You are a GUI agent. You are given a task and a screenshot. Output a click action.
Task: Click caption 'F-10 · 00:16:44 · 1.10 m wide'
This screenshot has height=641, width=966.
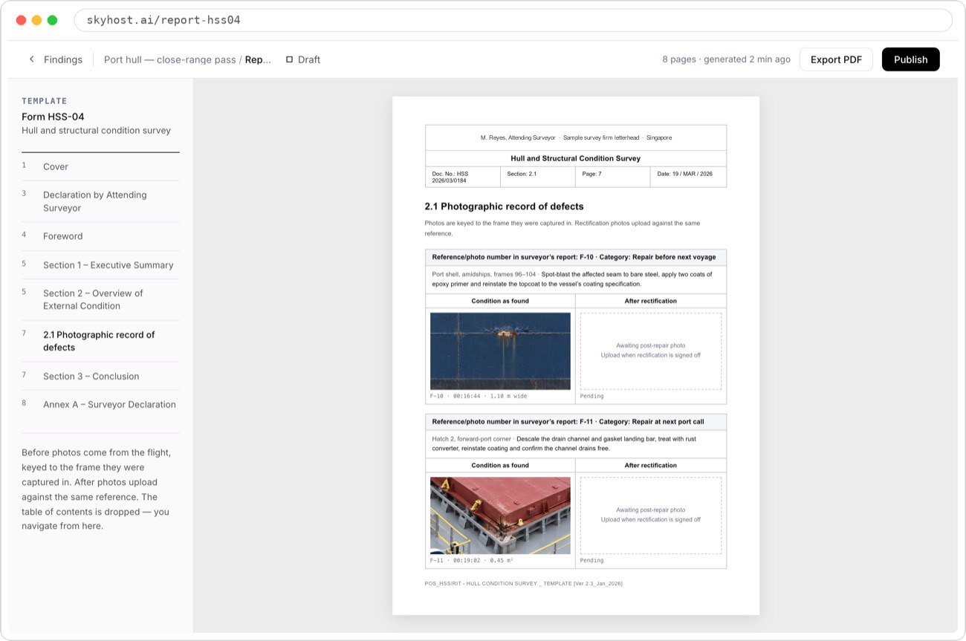479,396
